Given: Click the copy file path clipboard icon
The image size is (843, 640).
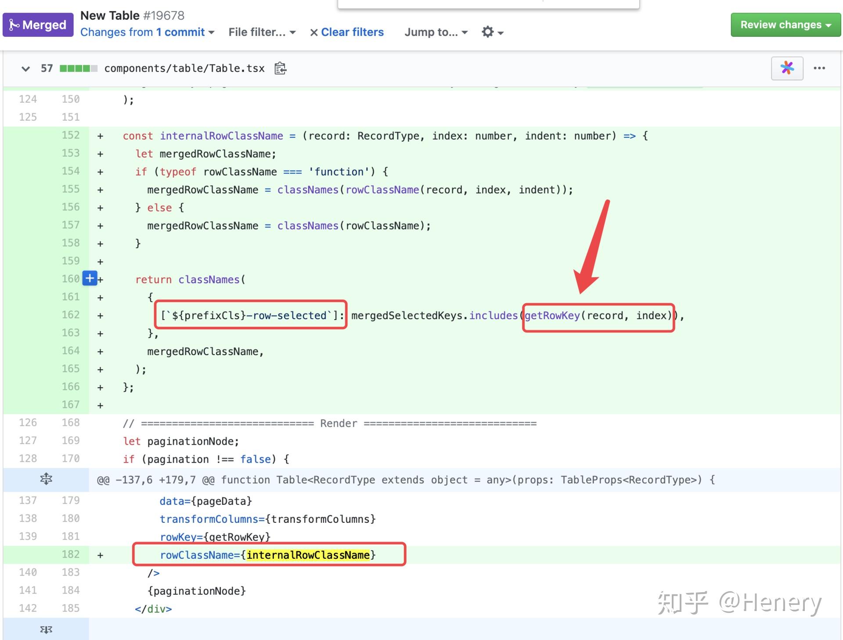Looking at the screenshot, I should [x=280, y=68].
